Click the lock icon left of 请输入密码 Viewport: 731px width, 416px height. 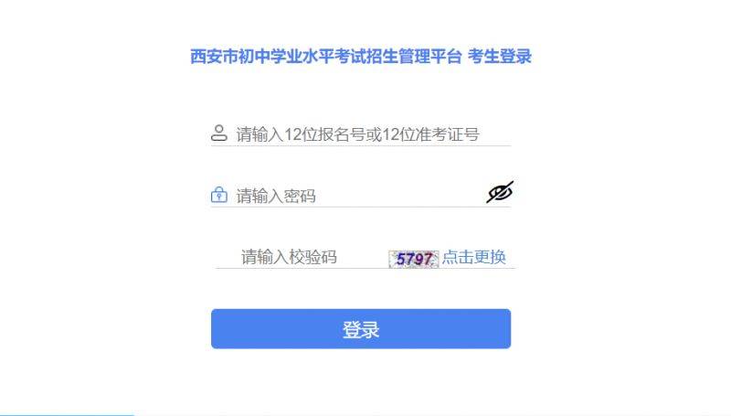(x=219, y=195)
